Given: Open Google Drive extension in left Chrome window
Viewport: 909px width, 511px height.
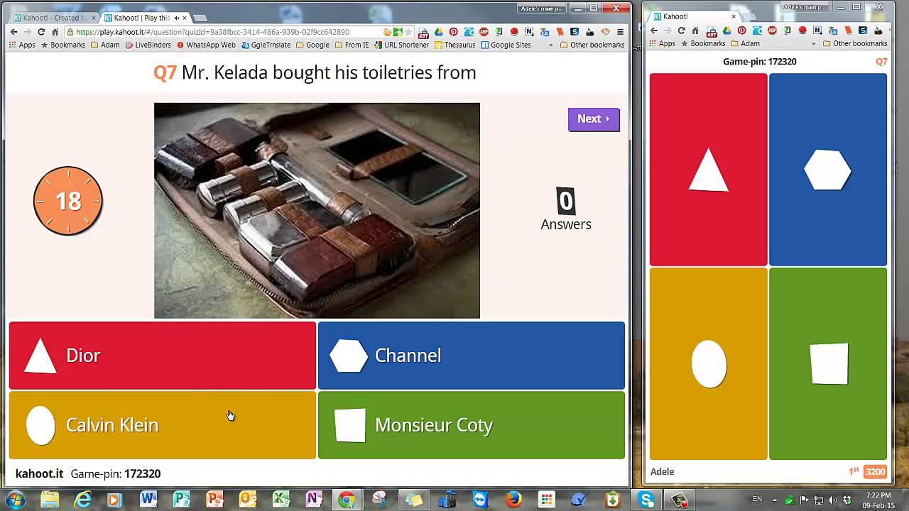Looking at the screenshot, I should click(439, 32).
